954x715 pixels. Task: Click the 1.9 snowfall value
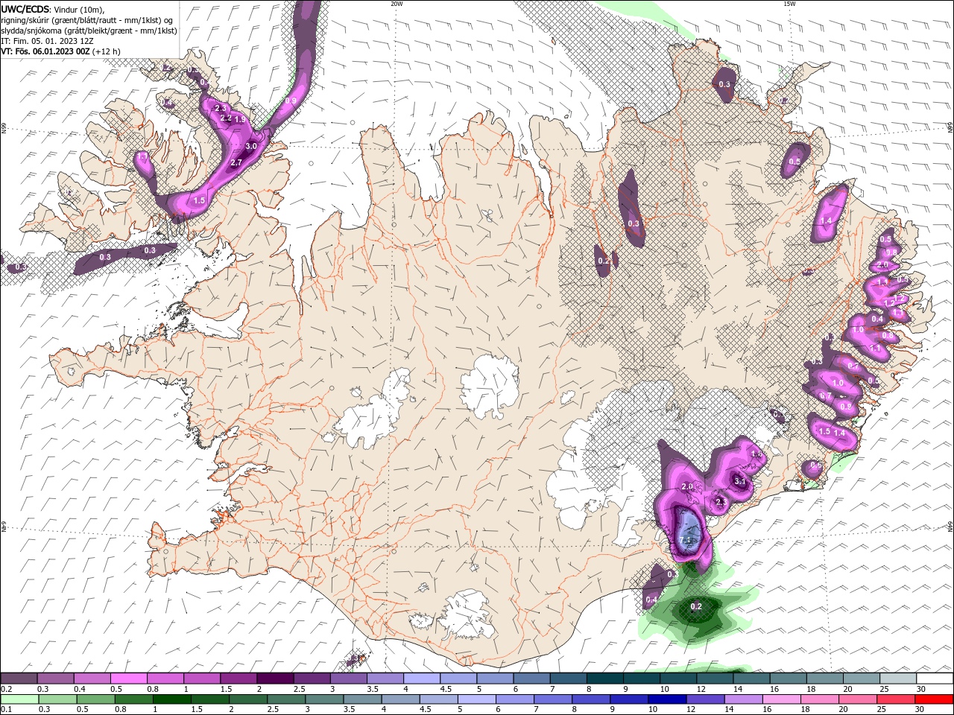240,119
